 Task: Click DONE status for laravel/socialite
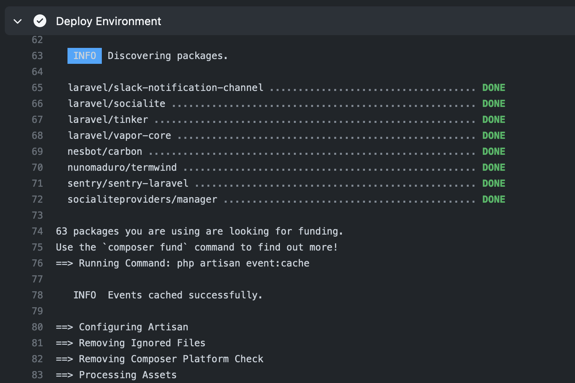click(x=494, y=104)
